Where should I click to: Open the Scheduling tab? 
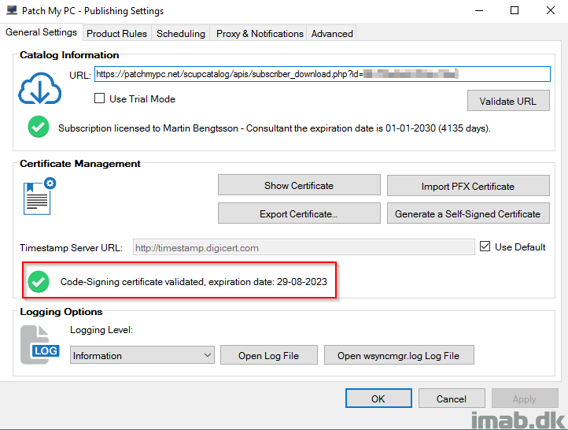point(181,33)
